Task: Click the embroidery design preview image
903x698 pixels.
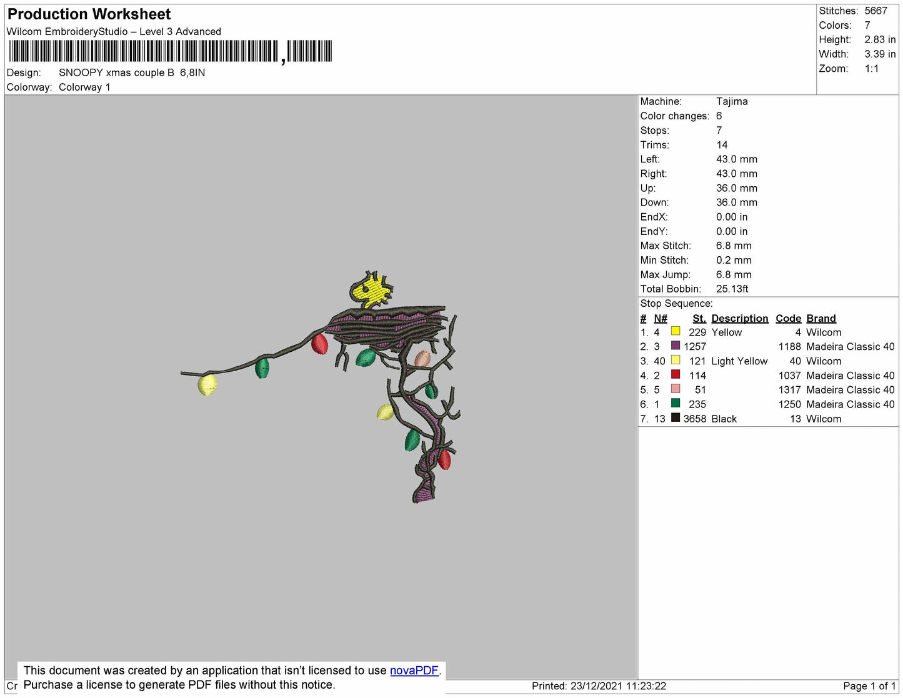Action: (x=321, y=386)
